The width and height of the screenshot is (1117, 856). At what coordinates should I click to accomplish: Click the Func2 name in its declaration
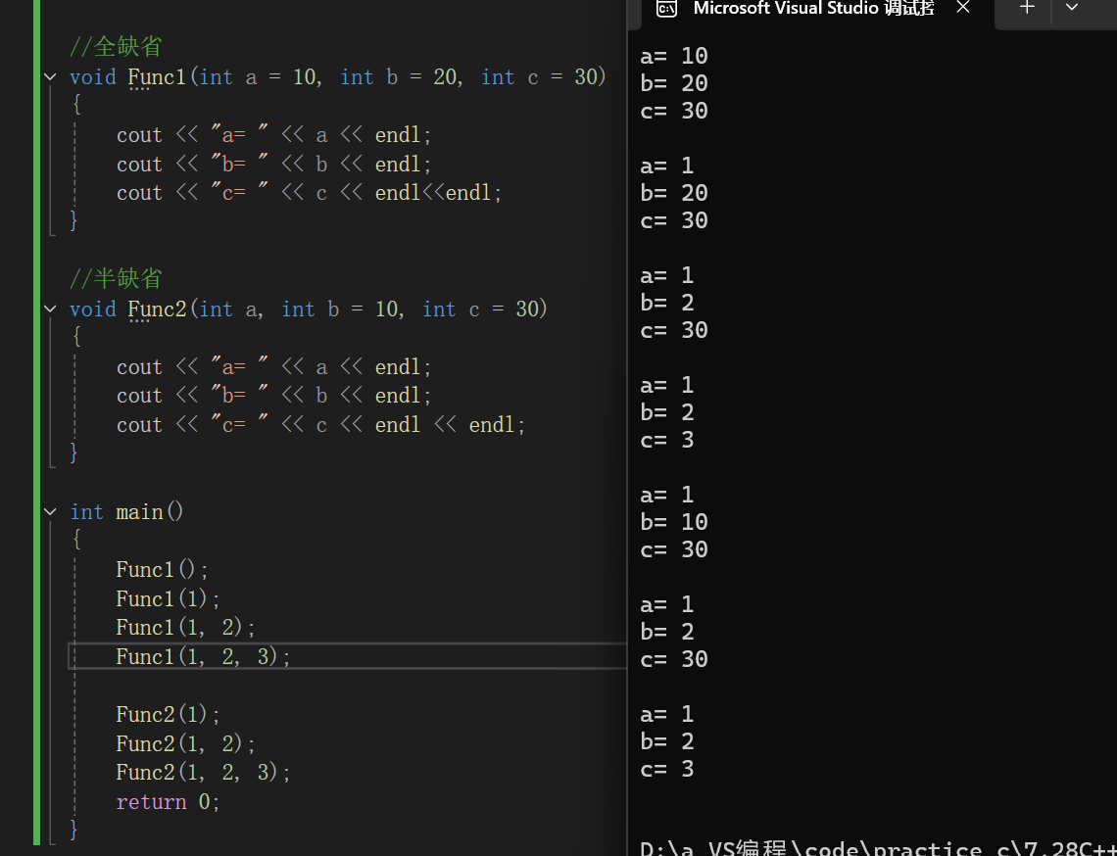pos(157,309)
